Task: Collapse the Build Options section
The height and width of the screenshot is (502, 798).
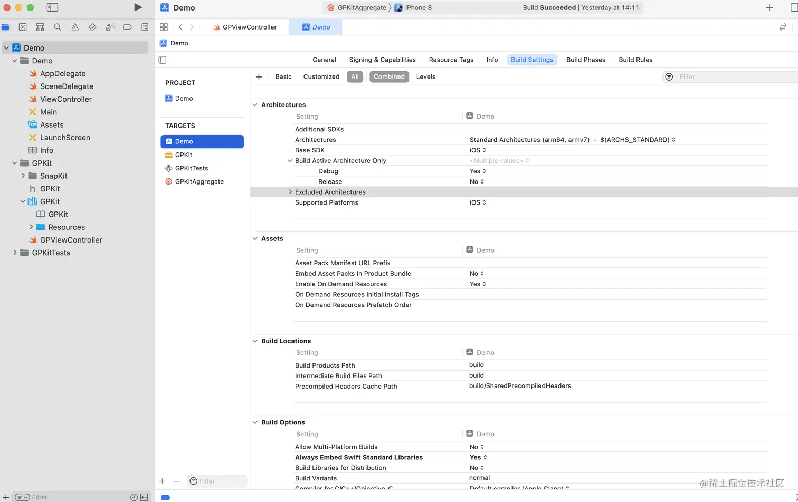Action: pyautogui.click(x=255, y=422)
